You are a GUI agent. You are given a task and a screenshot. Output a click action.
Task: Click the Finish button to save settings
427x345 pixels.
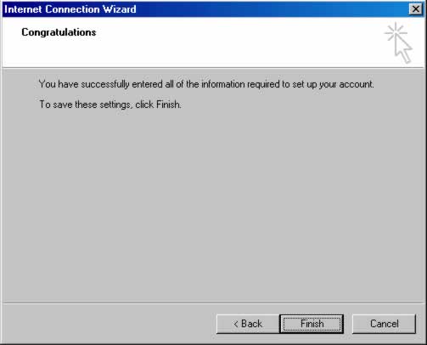pos(312,324)
